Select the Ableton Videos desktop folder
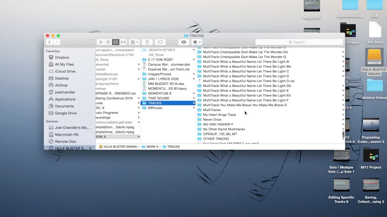The image size is (387, 217). click(375, 89)
